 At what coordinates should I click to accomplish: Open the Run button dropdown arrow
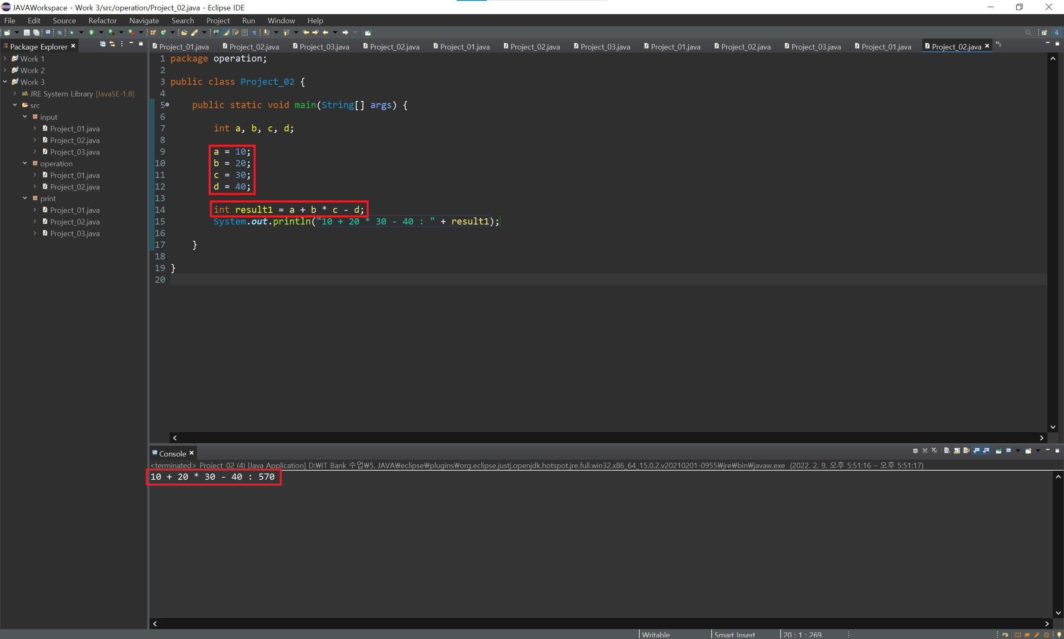(101, 32)
